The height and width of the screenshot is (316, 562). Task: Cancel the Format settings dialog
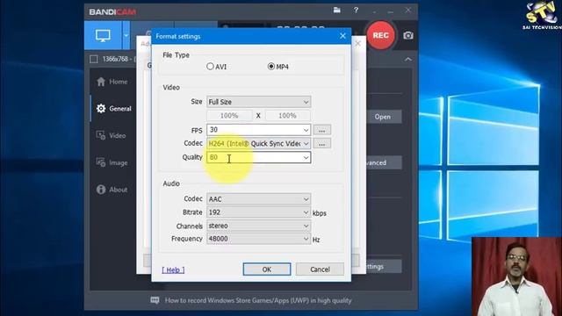(320, 269)
